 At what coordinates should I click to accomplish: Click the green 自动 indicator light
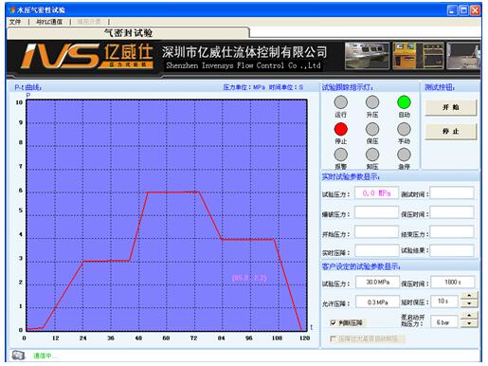404,102
